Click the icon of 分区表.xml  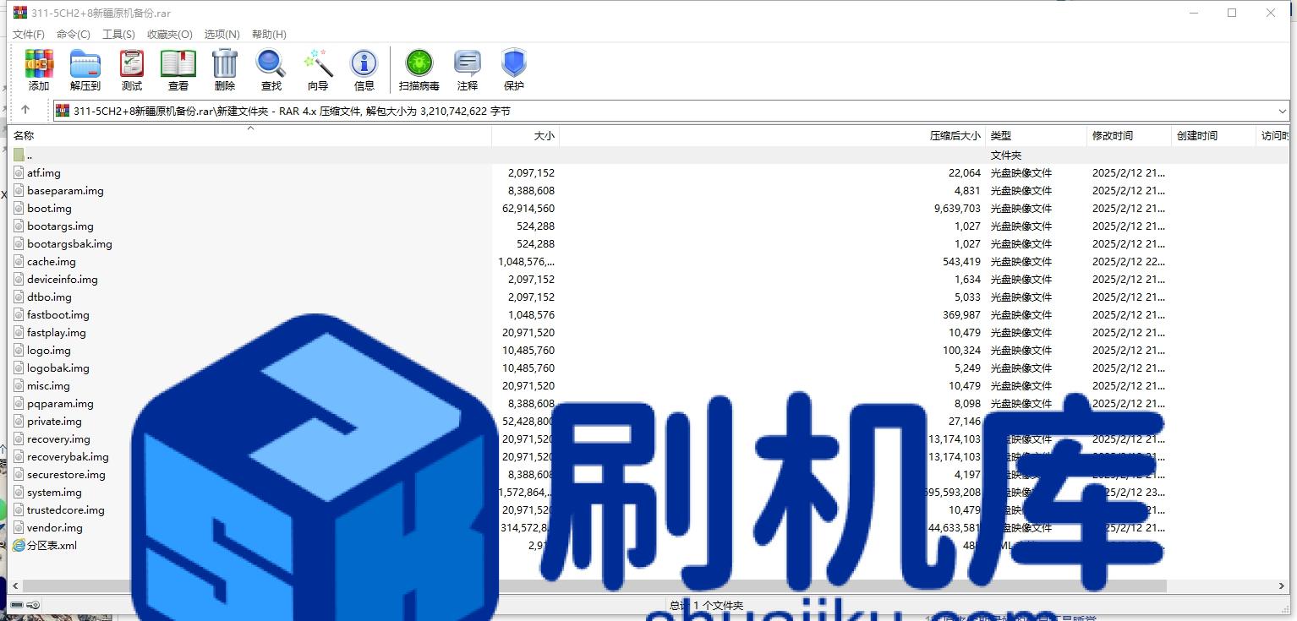(x=19, y=545)
